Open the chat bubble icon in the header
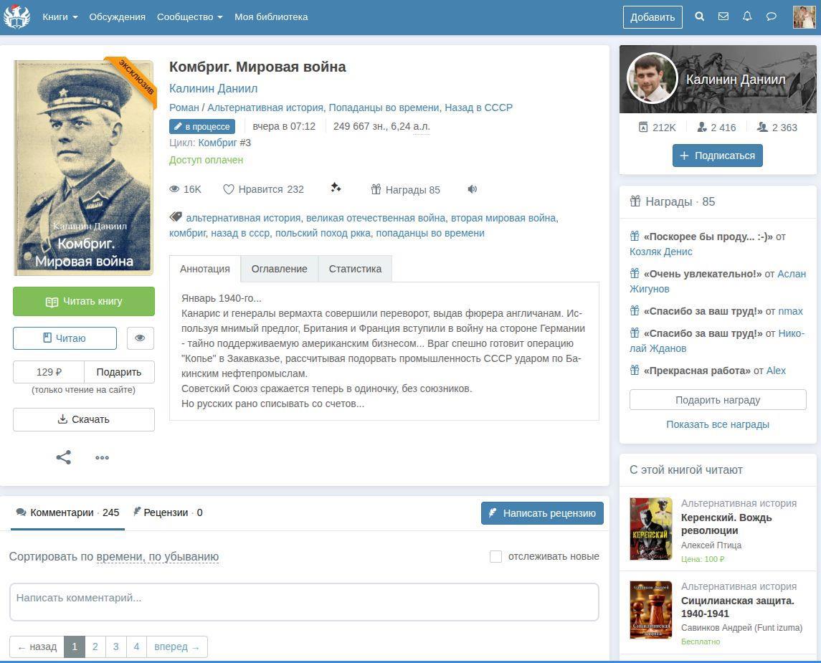 point(772,16)
